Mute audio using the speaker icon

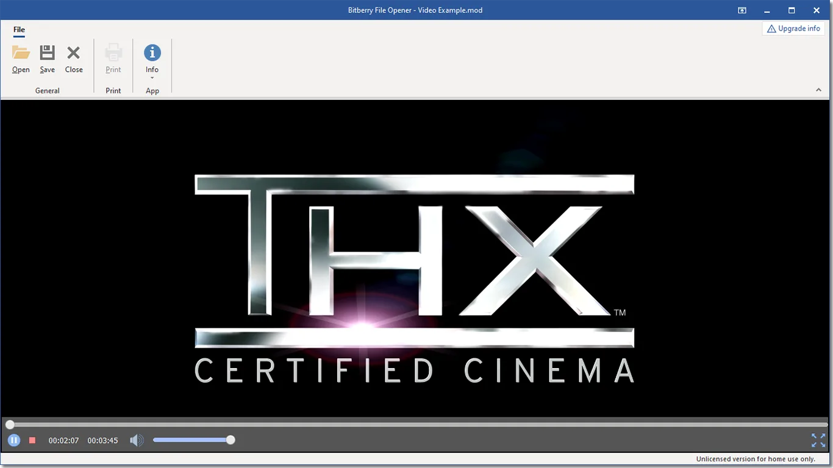137,440
